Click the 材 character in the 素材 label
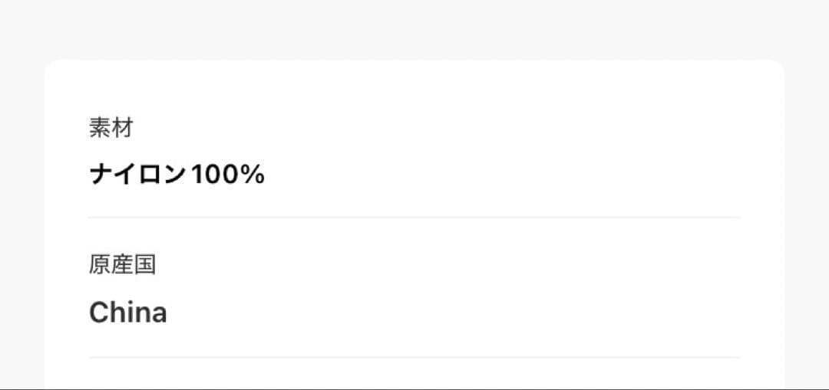Viewport: 829px width, 390px height. (x=123, y=128)
